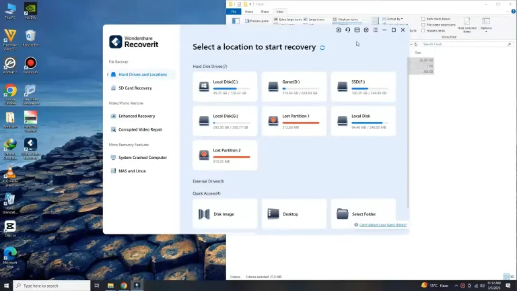This screenshot has height=291, width=517.
Task: Open Recycle Bin desktop icon
Action: (x=30, y=38)
